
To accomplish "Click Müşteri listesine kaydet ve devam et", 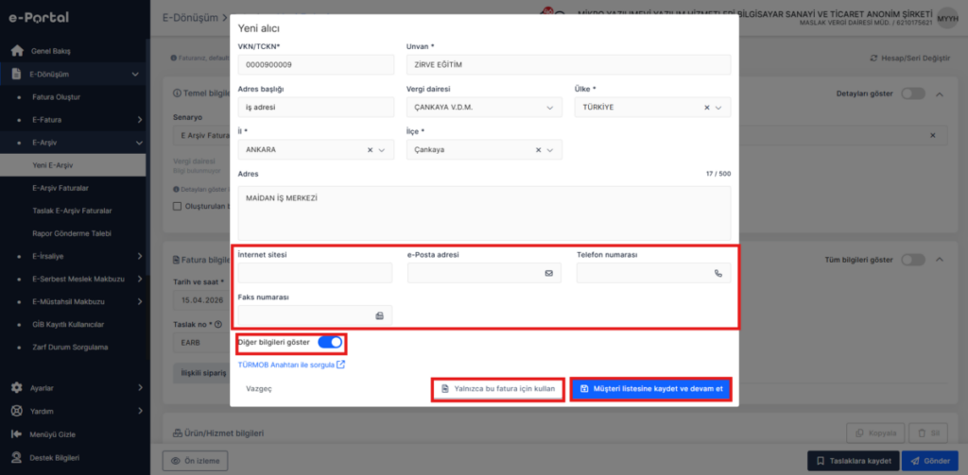I will point(651,389).
